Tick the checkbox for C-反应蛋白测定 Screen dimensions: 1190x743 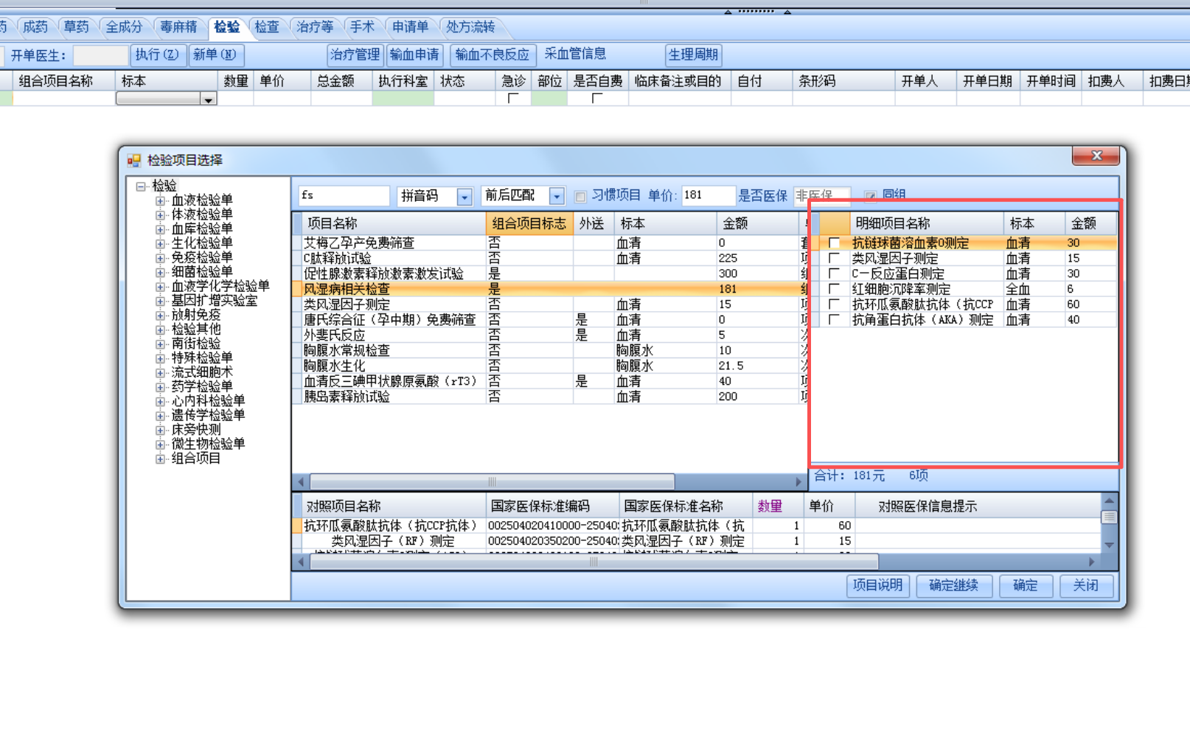point(834,274)
